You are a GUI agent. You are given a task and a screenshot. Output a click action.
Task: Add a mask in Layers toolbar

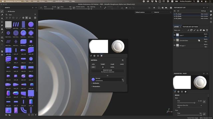(x=191, y=30)
